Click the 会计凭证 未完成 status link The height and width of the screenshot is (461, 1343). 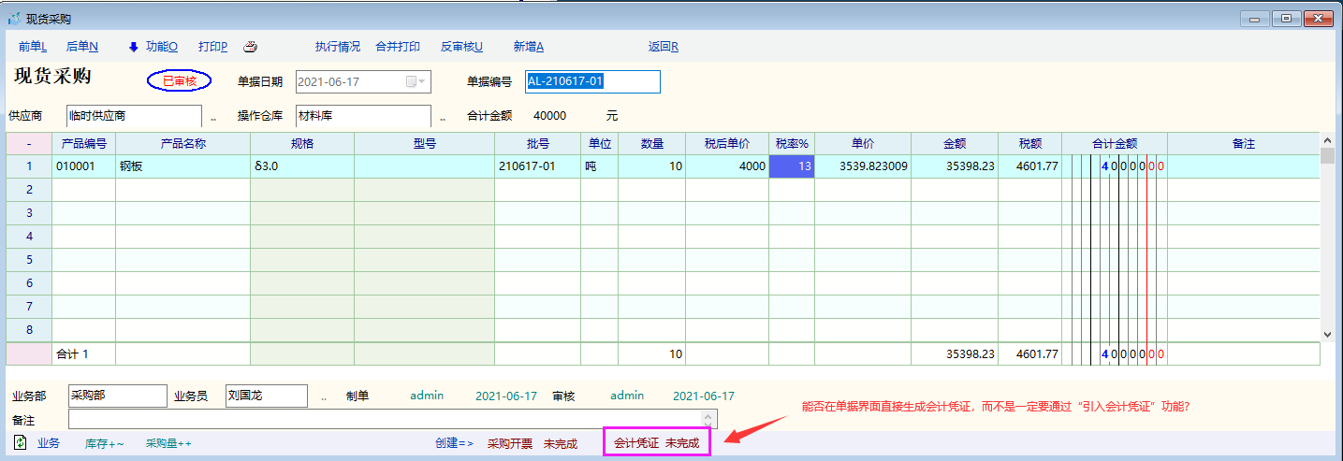tap(656, 442)
